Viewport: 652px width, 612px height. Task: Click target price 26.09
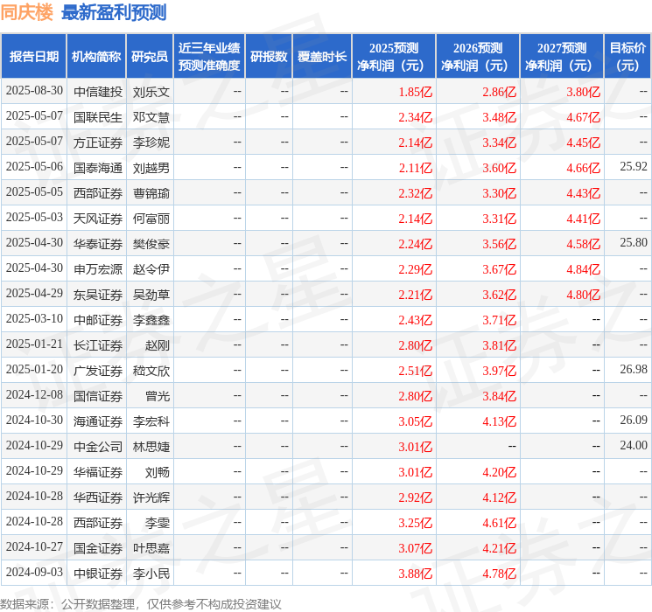pyautogui.click(x=634, y=420)
